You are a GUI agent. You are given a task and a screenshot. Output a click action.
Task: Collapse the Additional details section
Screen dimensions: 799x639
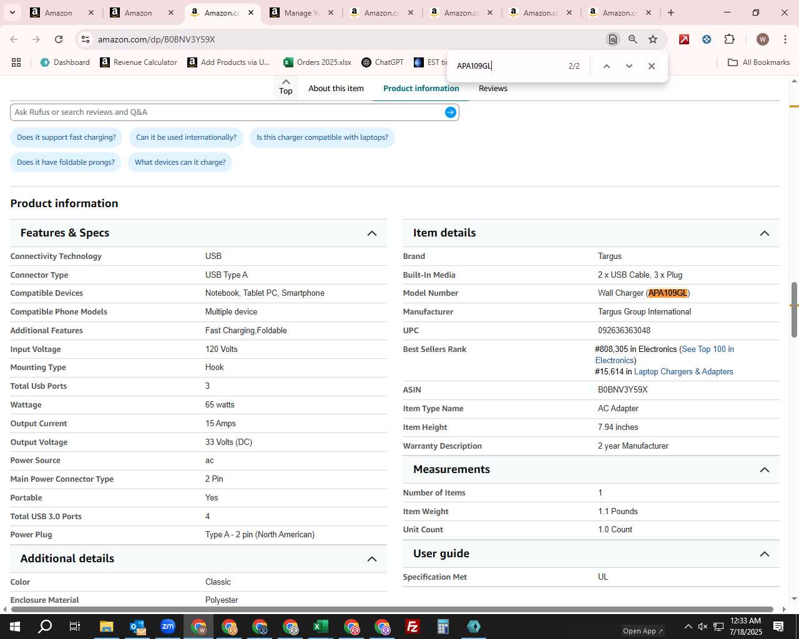point(372,559)
